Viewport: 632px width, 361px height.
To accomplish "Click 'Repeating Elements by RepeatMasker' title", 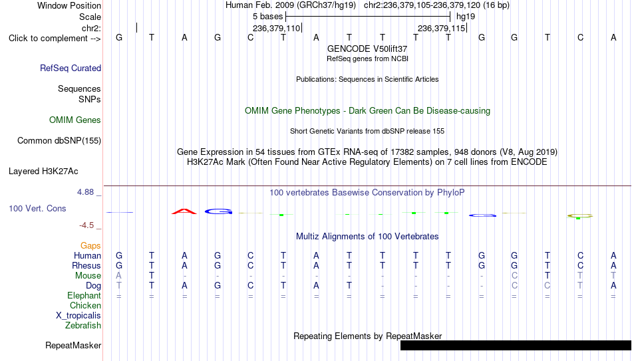I will click(x=367, y=336).
